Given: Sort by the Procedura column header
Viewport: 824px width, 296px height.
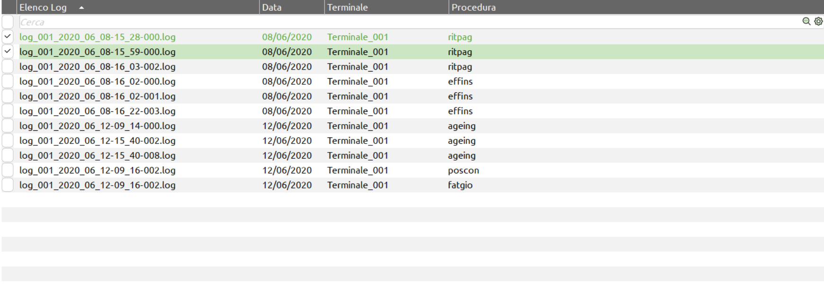Looking at the screenshot, I should [473, 8].
